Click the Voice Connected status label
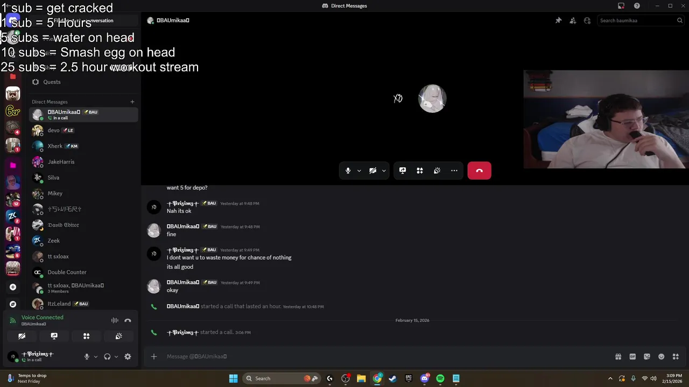This screenshot has height=387, width=689. pyautogui.click(x=43, y=317)
